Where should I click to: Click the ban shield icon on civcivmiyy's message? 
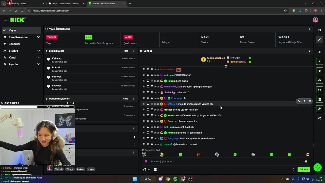(x=152, y=92)
